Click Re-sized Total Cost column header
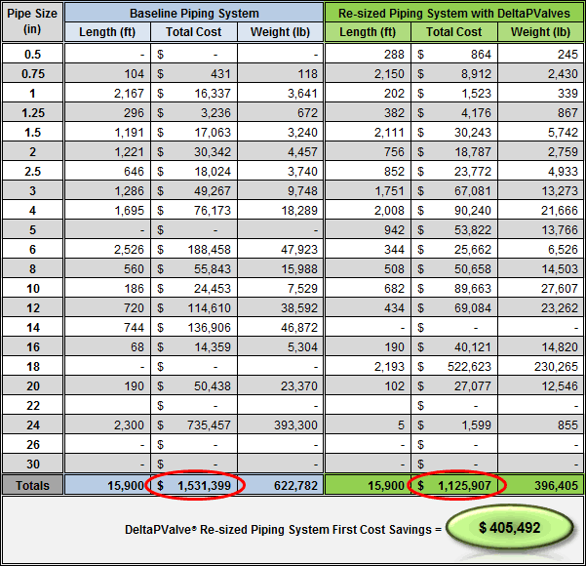 point(454,32)
